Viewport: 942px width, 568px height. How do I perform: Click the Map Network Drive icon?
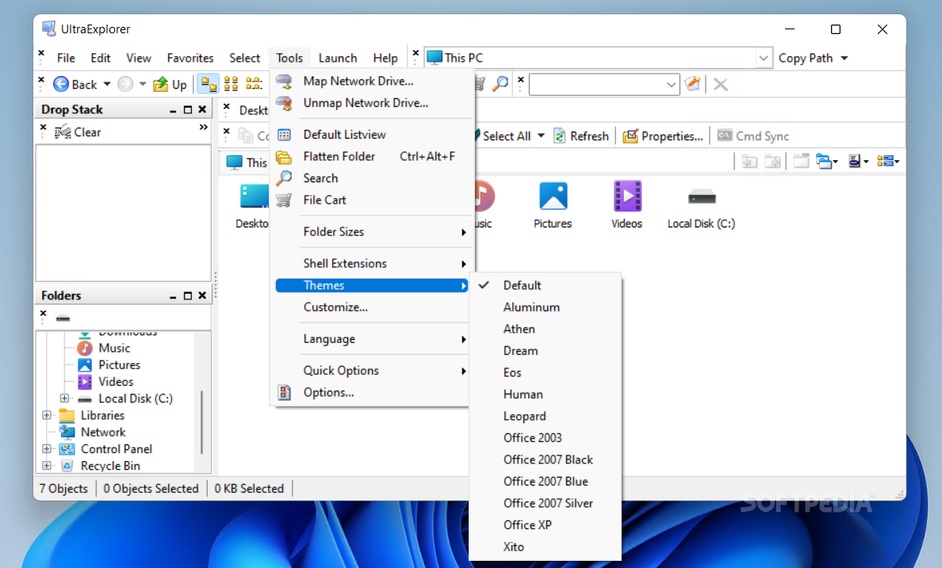(x=284, y=81)
